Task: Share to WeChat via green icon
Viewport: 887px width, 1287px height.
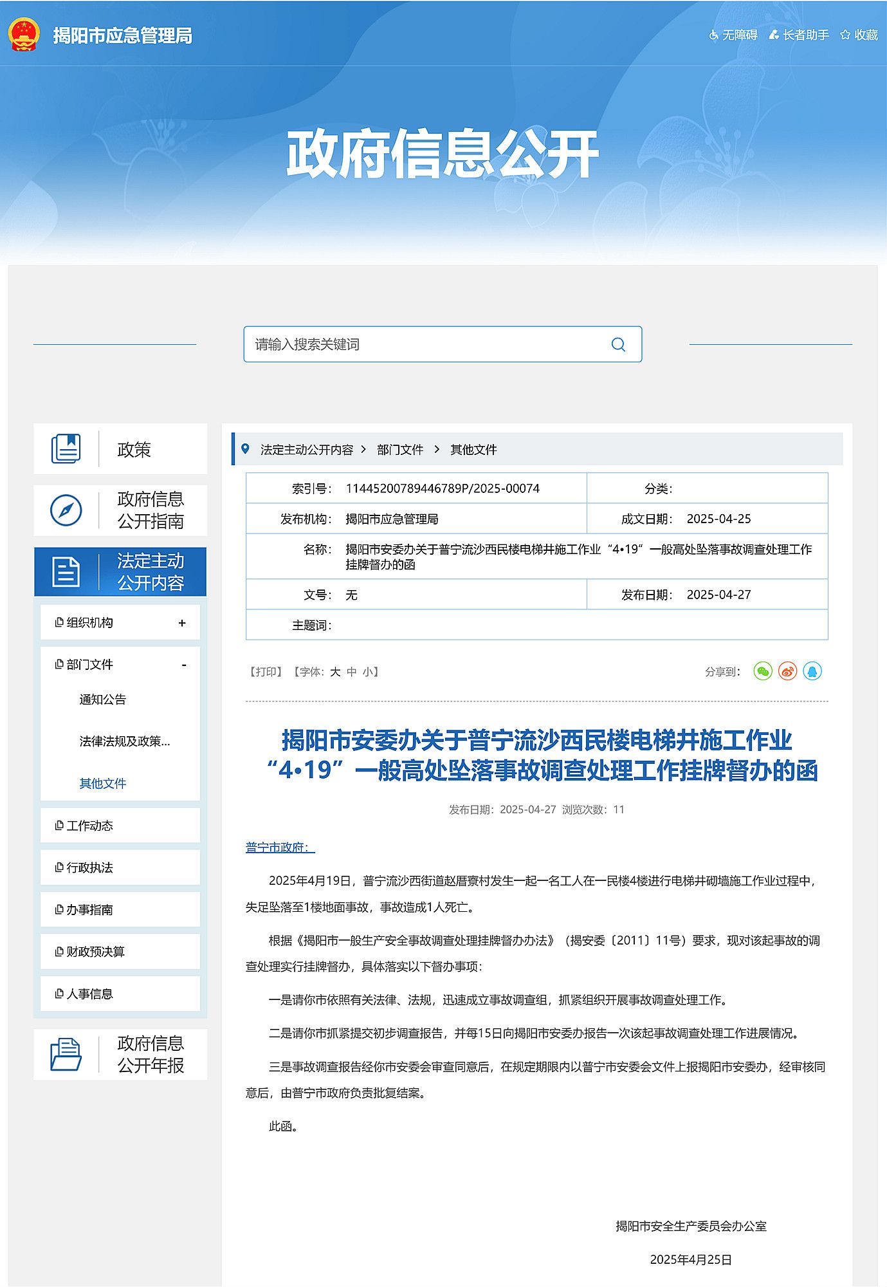Action: tap(763, 671)
